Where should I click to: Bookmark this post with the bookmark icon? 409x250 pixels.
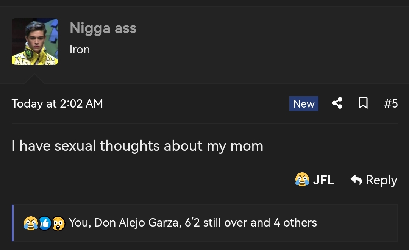point(363,103)
